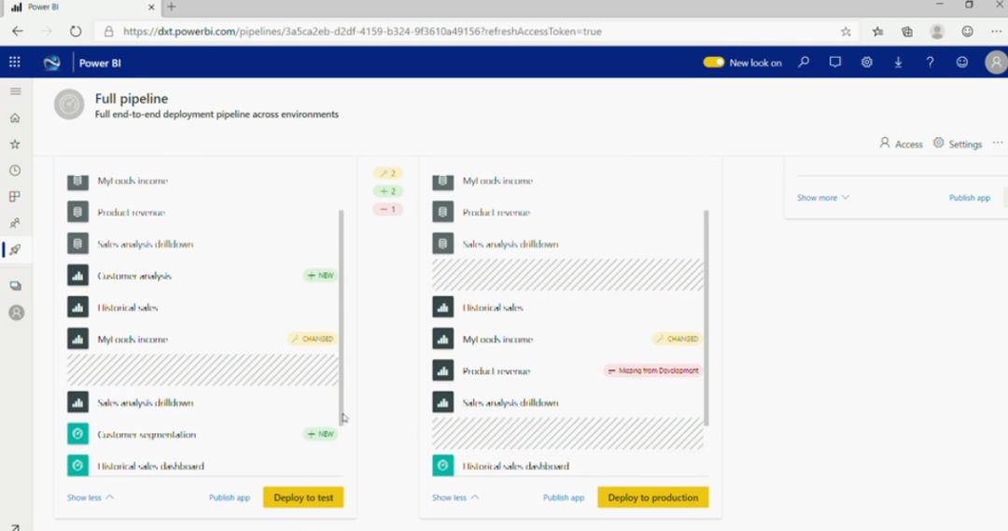Click the Customer segmentation dashboard icon
The width and height of the screenshot is (1008, 531).
77,434
